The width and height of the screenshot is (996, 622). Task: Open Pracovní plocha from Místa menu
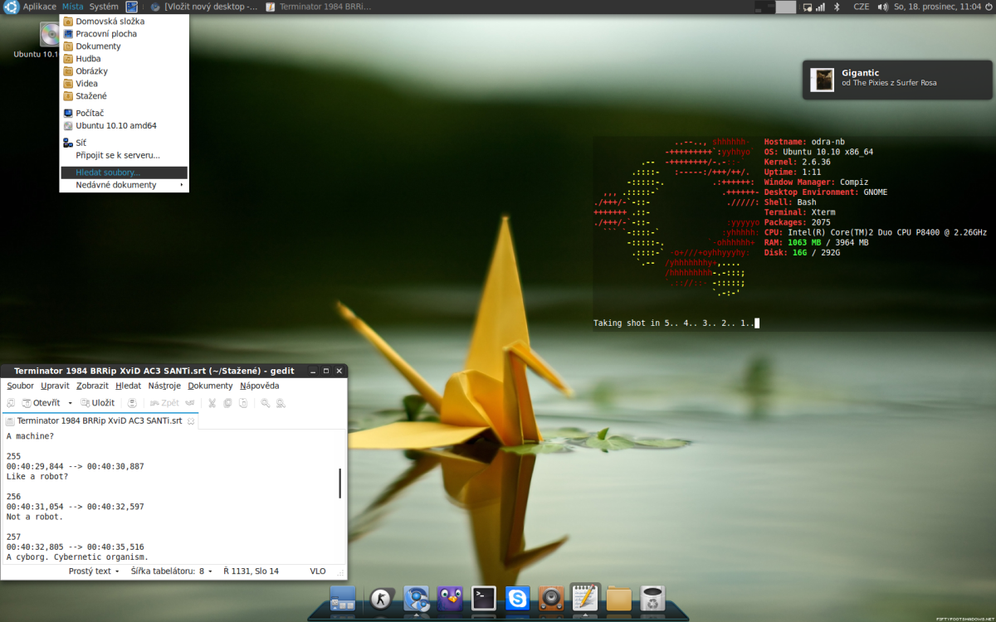tap(124, 34)
